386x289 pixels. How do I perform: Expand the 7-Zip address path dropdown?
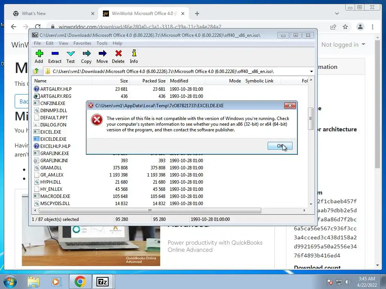[x=311, y=71]
